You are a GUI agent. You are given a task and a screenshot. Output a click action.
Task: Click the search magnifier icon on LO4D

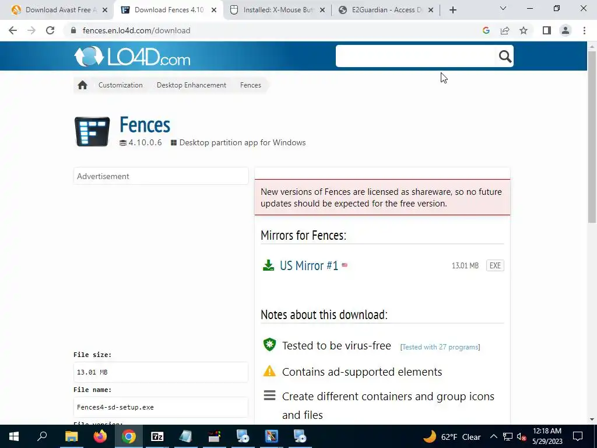coord(505,57)
